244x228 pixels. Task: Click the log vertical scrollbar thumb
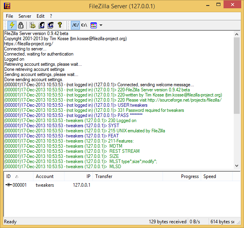point(237,76)
